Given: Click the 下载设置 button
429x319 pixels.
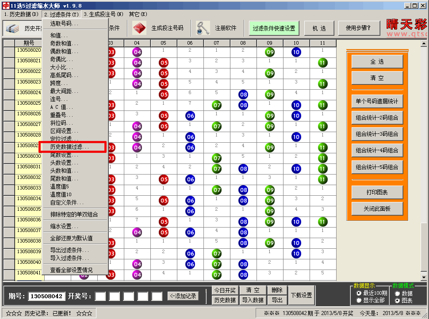Looking at the screenshot, I should (x=302, y=295).
